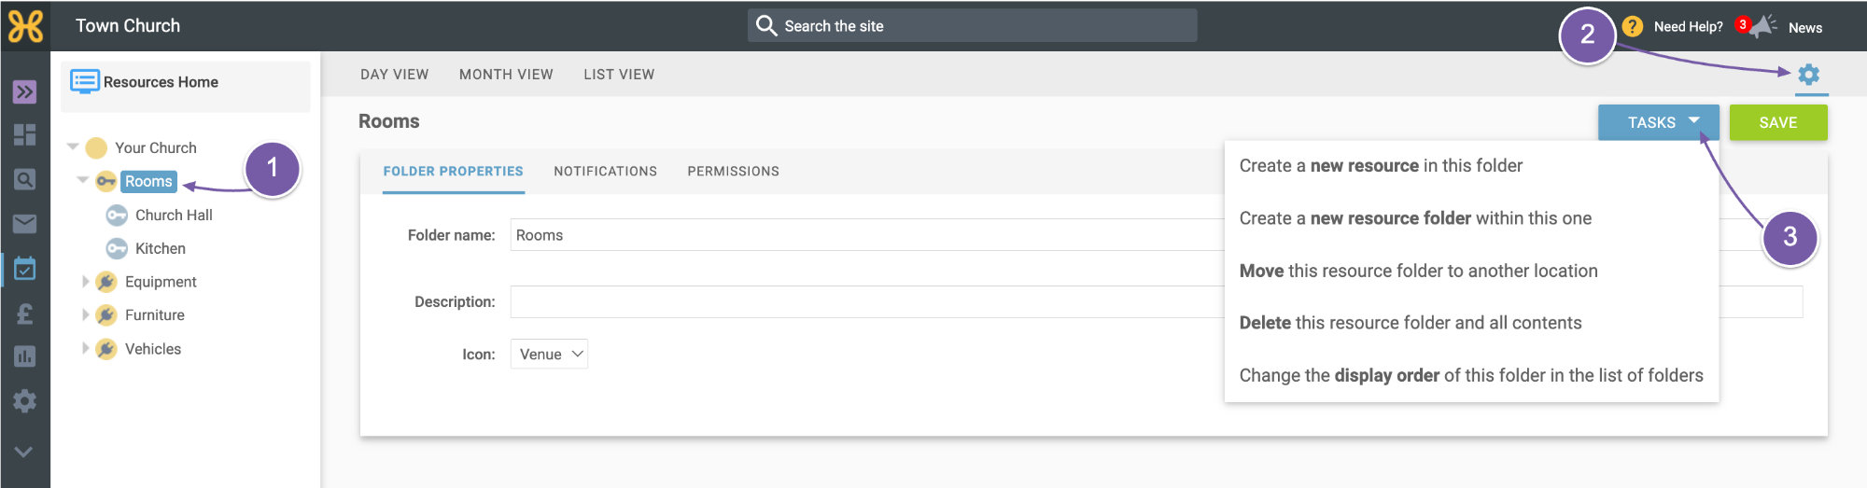The width and height of the screenshot is (1867, 488).
Task: Select the Kitchen resource
Action: point(161,248)
